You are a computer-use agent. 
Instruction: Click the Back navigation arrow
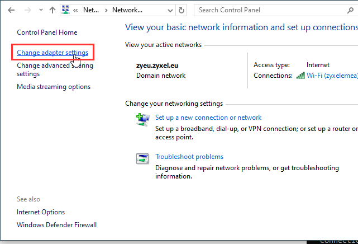(11, 10)
